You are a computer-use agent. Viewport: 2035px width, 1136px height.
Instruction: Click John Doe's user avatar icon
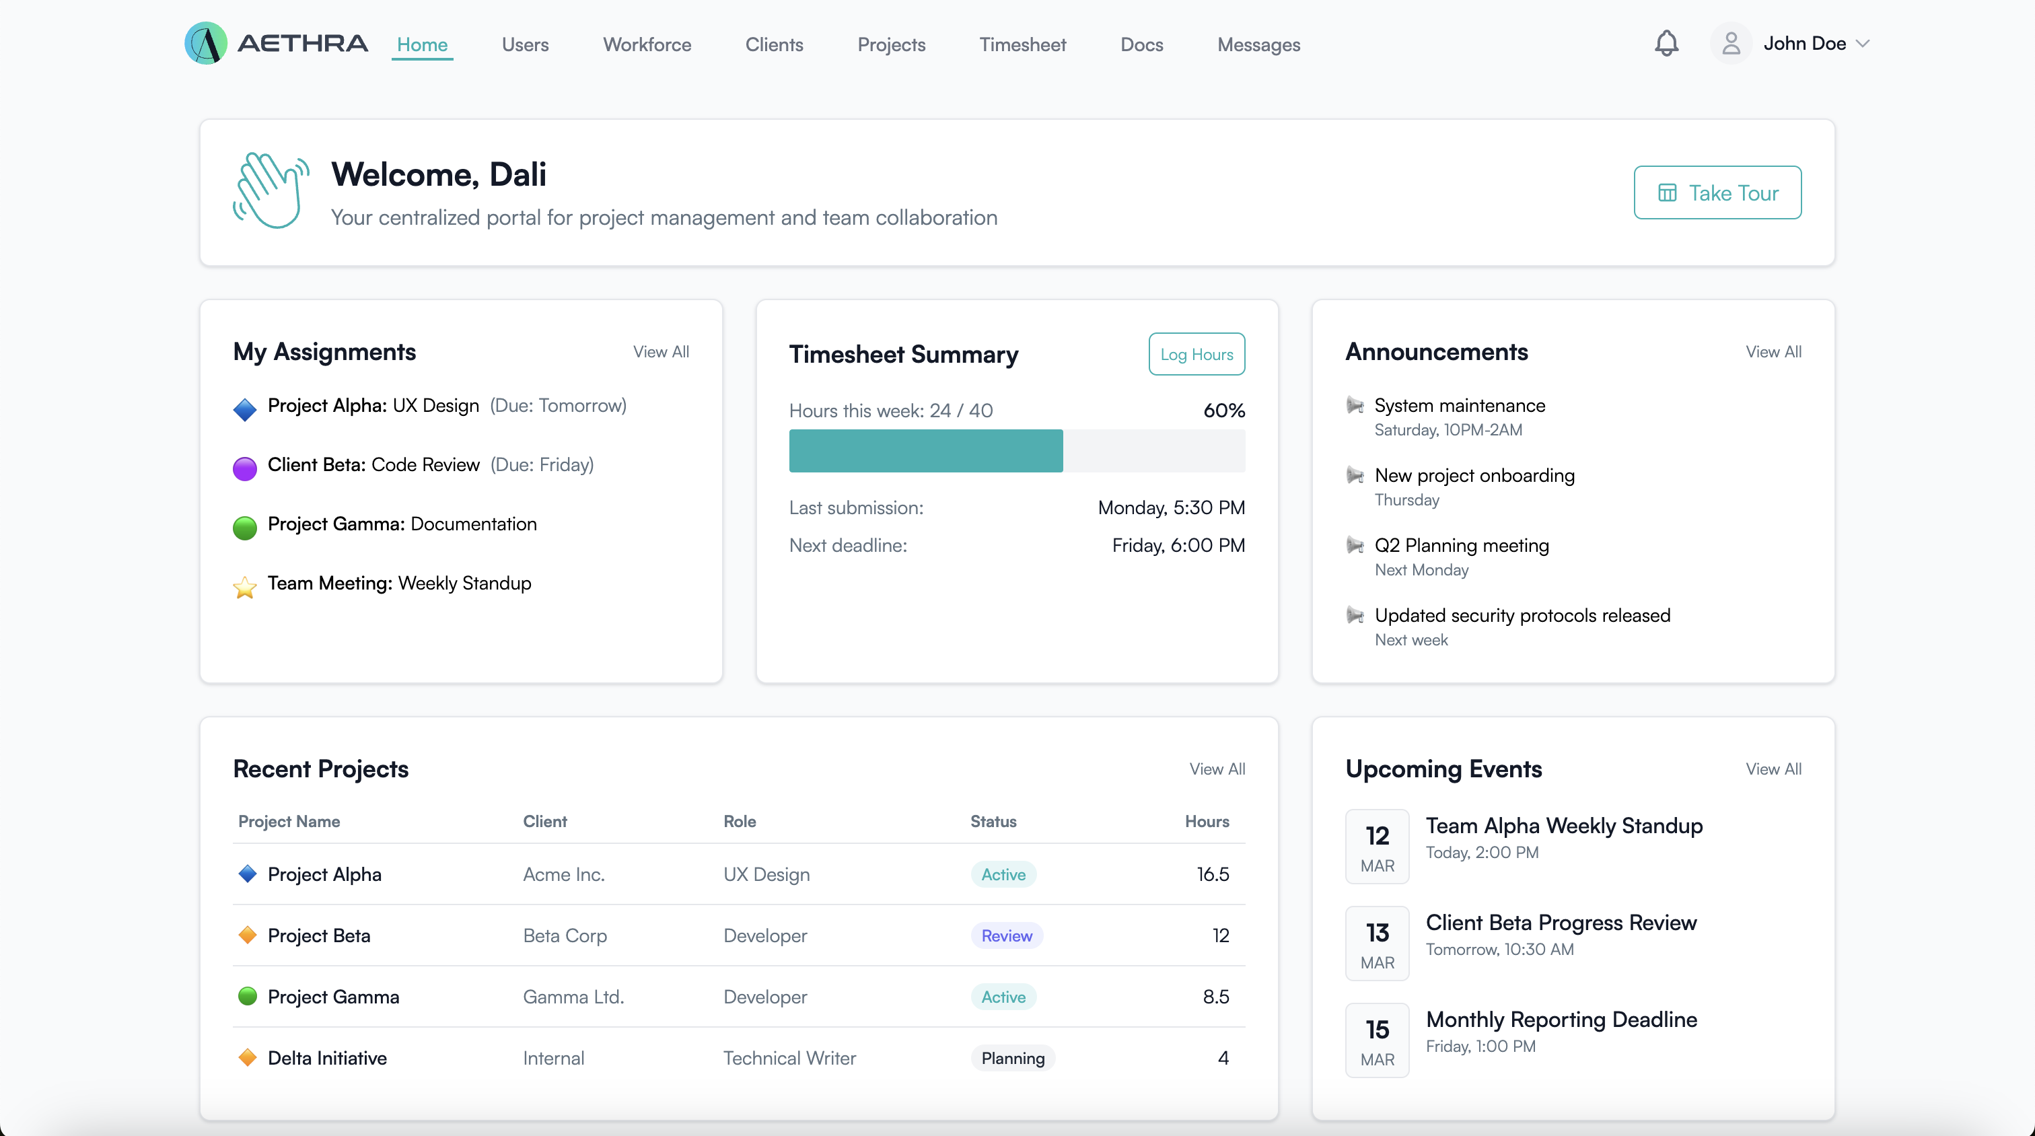tap(1730, 44)
